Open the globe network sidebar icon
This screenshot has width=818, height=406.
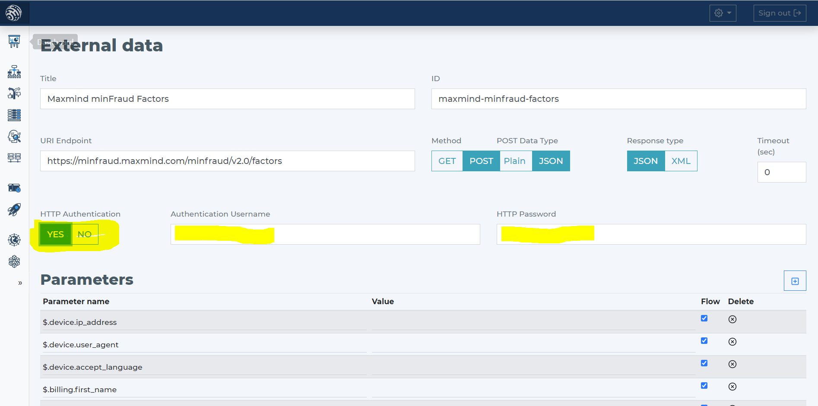click(x=14, y=240)
